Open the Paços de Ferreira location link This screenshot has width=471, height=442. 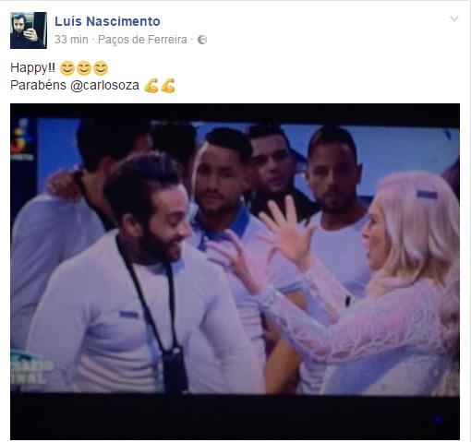pos(142,40)
